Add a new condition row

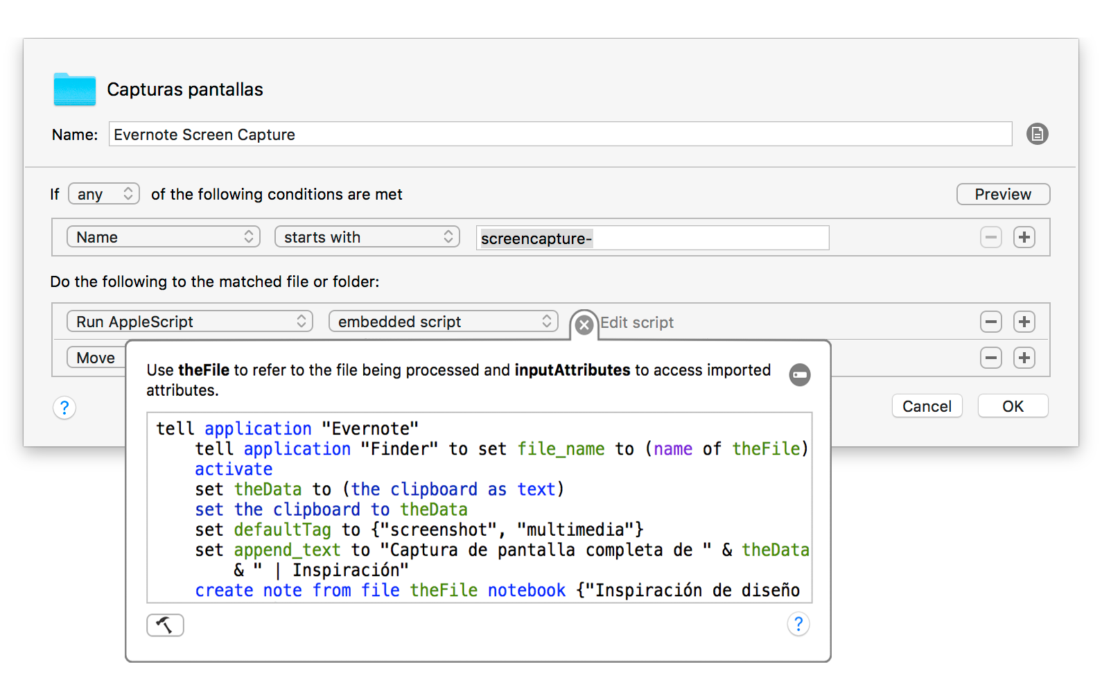[x=1024, y=237]
